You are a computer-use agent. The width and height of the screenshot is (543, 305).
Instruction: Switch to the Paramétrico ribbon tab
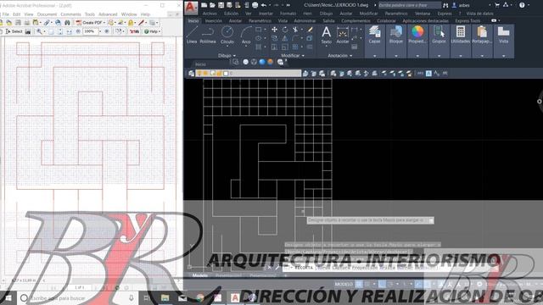(260, 20)
